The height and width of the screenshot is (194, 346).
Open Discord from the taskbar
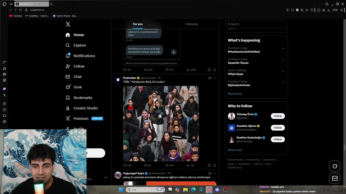pos(217,190)
